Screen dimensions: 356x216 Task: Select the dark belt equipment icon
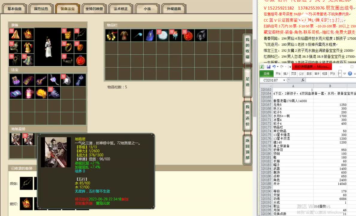68,60
